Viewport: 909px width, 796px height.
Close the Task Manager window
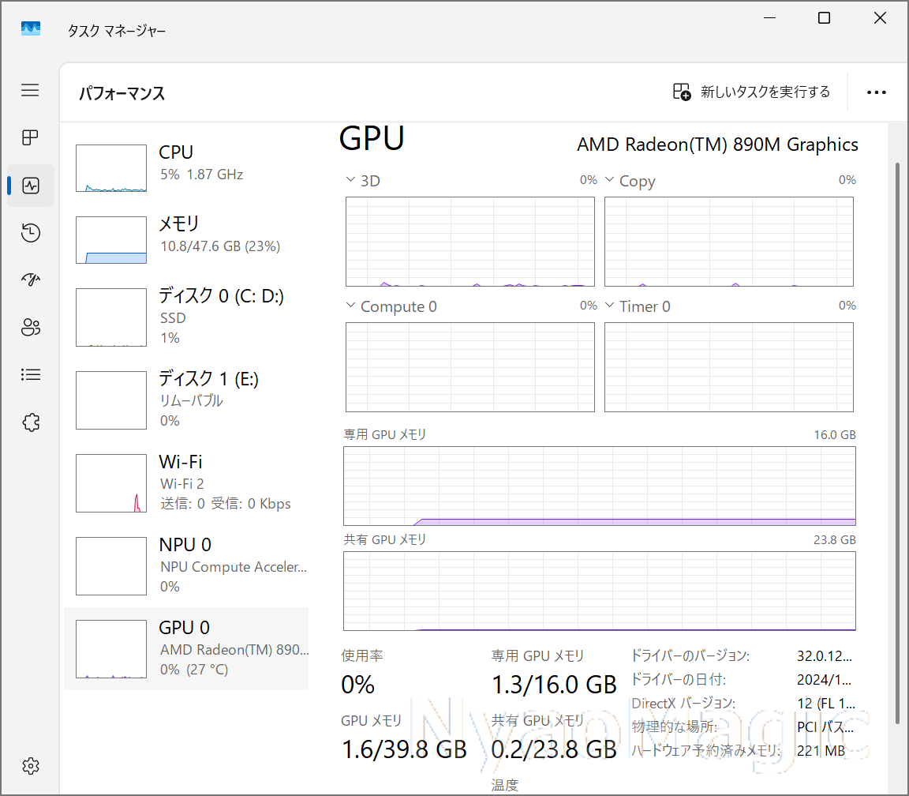point(880,18)
